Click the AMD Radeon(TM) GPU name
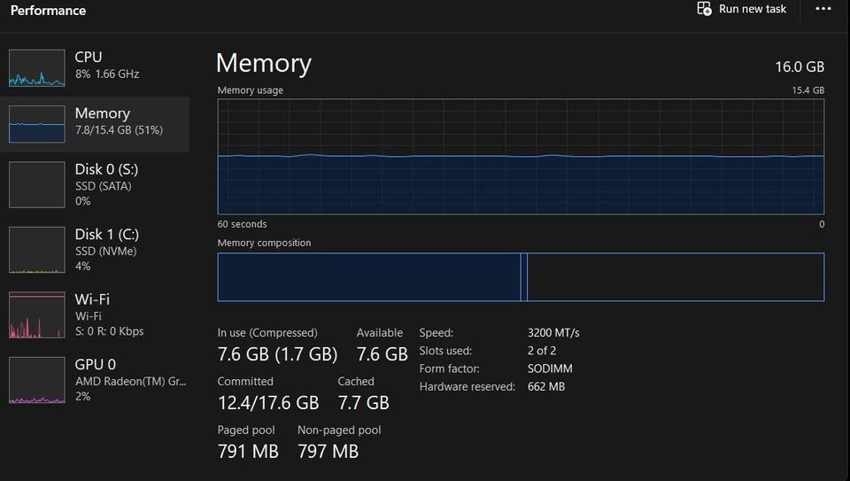Viewport: 850px width, 481px height. (131, 381)
